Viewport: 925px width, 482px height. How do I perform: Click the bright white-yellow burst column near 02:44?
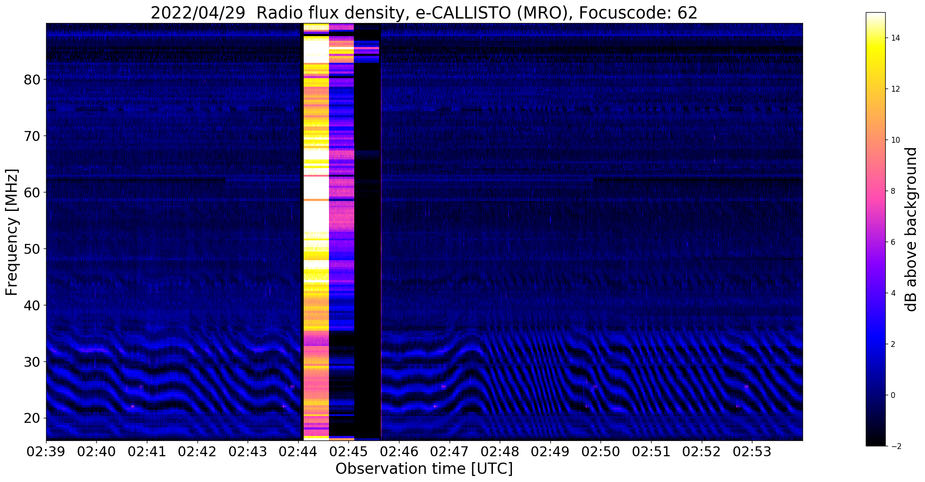316,231
